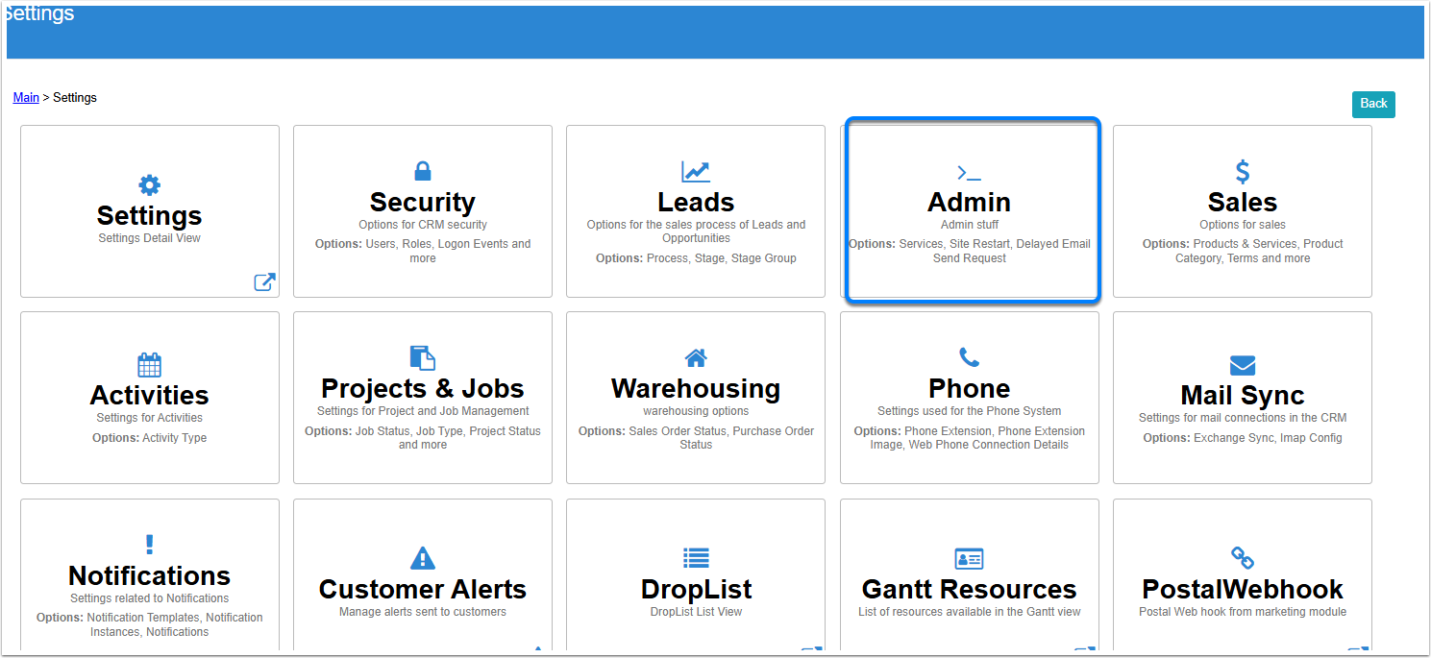Open external link icon on Settings tile

tap(264, 281)
